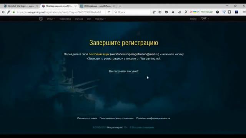Click the Поиск search field
Image resolution: width=246 pixels, height=138 pixels.
(132, 12)
